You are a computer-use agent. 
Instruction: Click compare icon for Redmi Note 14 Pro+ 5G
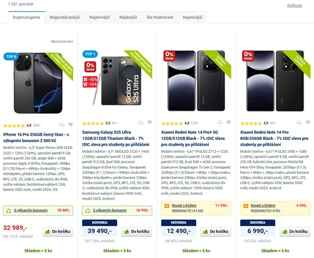click(x=220, y=122)
